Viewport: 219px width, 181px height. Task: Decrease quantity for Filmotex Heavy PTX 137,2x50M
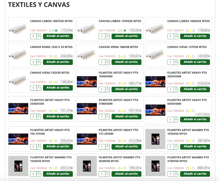click(108, 148)
